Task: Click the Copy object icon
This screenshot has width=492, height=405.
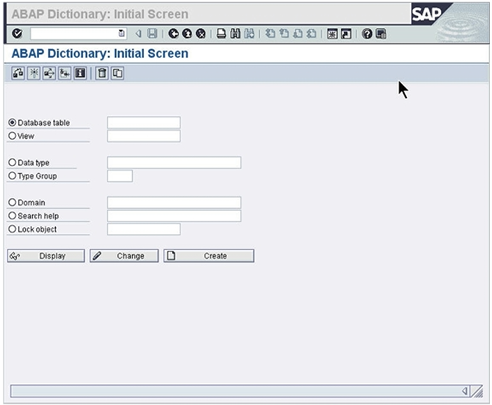Action: 117,73
